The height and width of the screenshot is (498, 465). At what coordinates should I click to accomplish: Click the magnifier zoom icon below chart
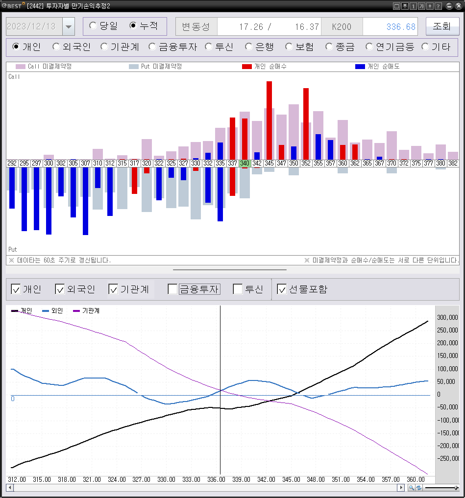[411, 488]
